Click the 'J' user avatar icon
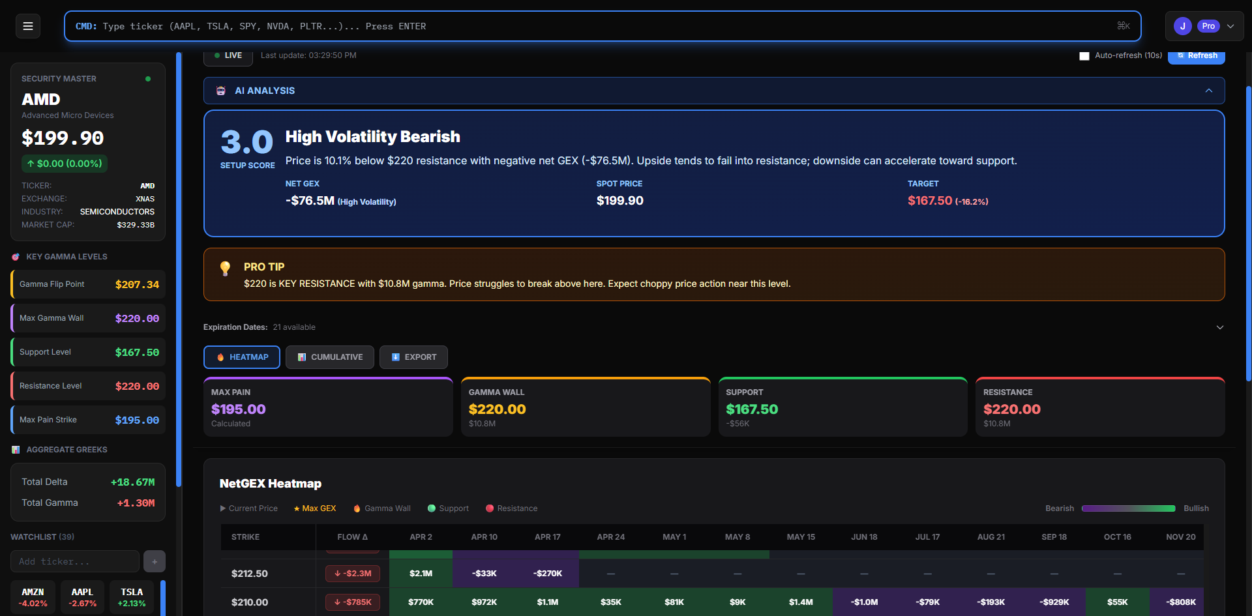This screenshot has height=616, width=1252. pyautogui.click(x=1184, y=25)
